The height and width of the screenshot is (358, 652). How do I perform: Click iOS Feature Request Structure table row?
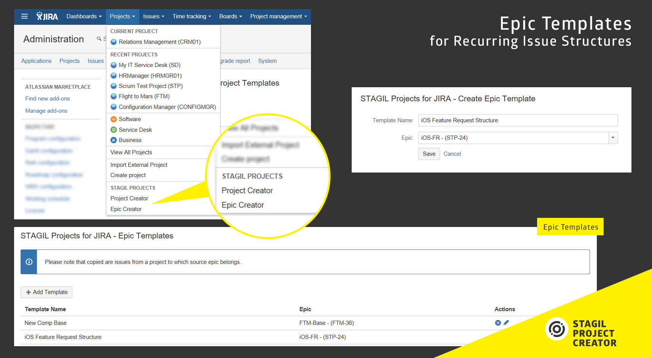point(304,337)
